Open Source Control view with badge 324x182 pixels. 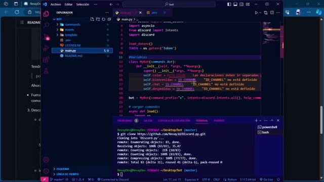[x=47, y=37]
